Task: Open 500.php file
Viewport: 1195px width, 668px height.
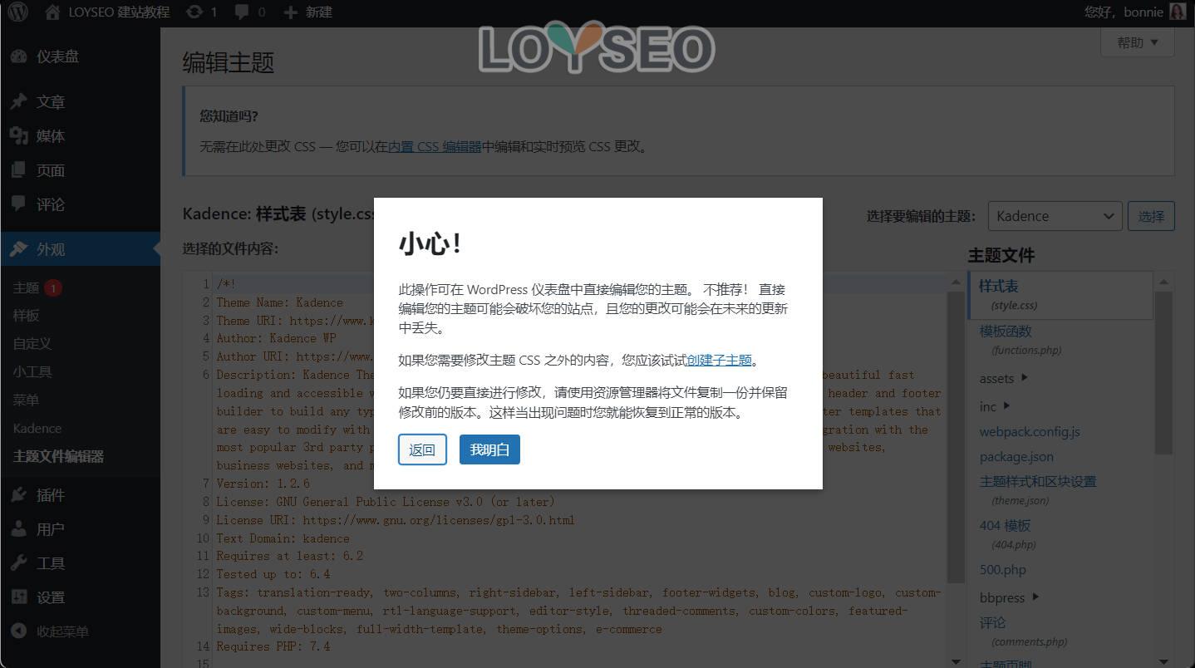Action: [1002, 570]
